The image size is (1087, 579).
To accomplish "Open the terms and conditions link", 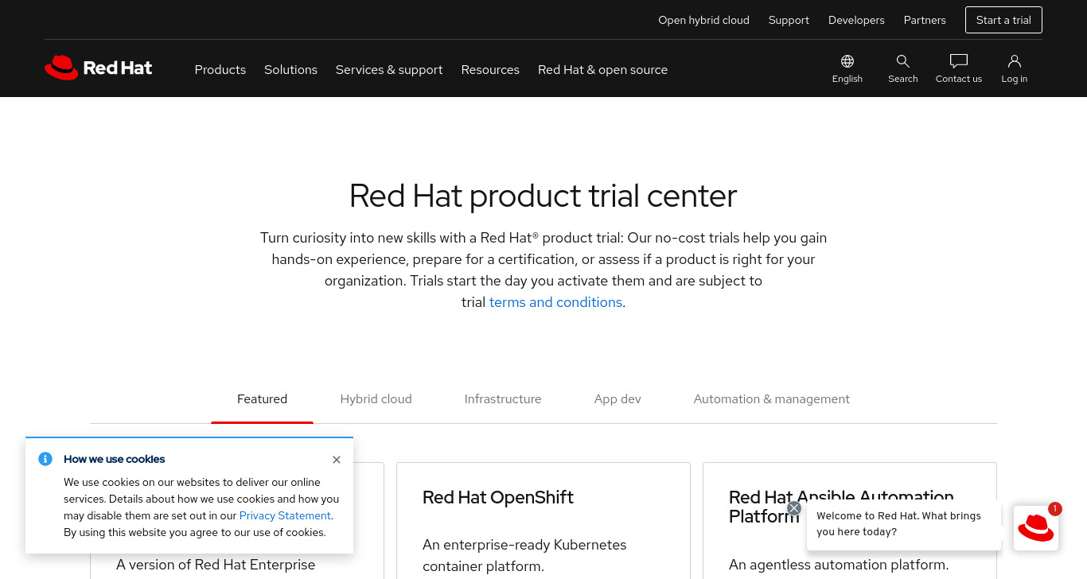I will 555,302.
